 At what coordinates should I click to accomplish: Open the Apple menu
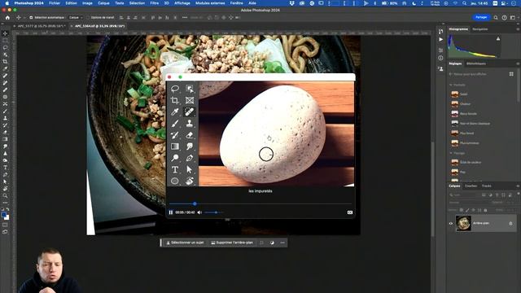7,3
